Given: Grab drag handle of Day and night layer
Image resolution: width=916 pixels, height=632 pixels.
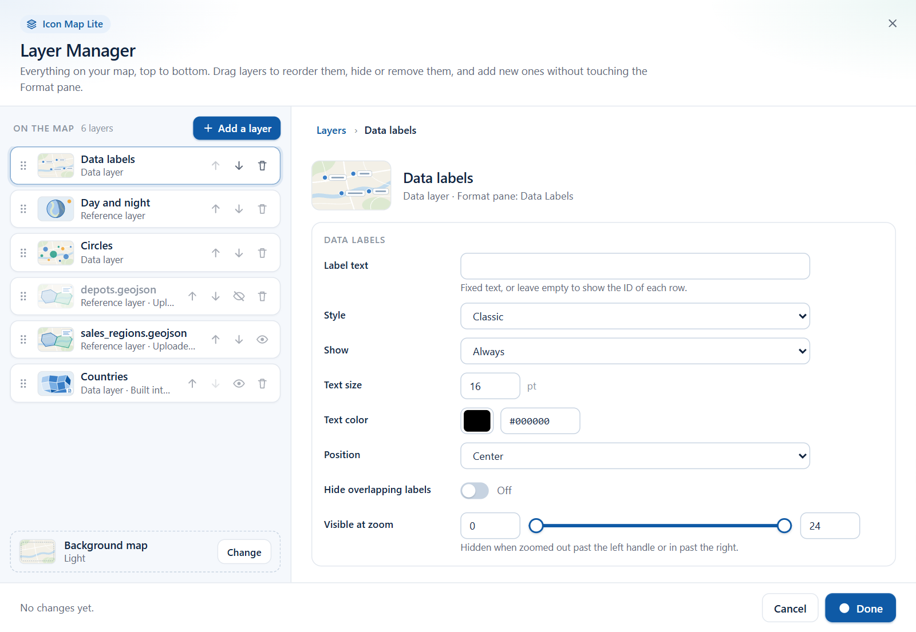Looking at the screenshot, I should point(23,209).
